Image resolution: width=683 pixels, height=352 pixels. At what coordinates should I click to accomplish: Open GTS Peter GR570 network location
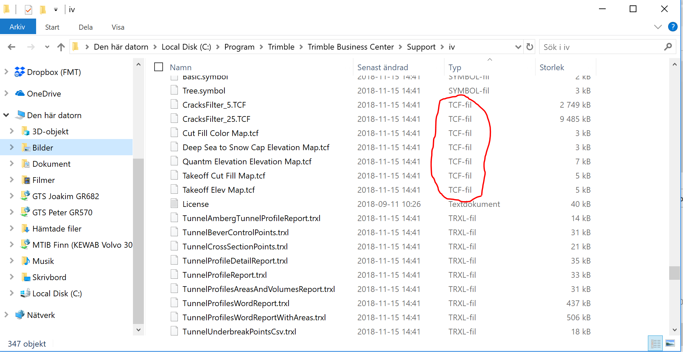pos(62,212)
